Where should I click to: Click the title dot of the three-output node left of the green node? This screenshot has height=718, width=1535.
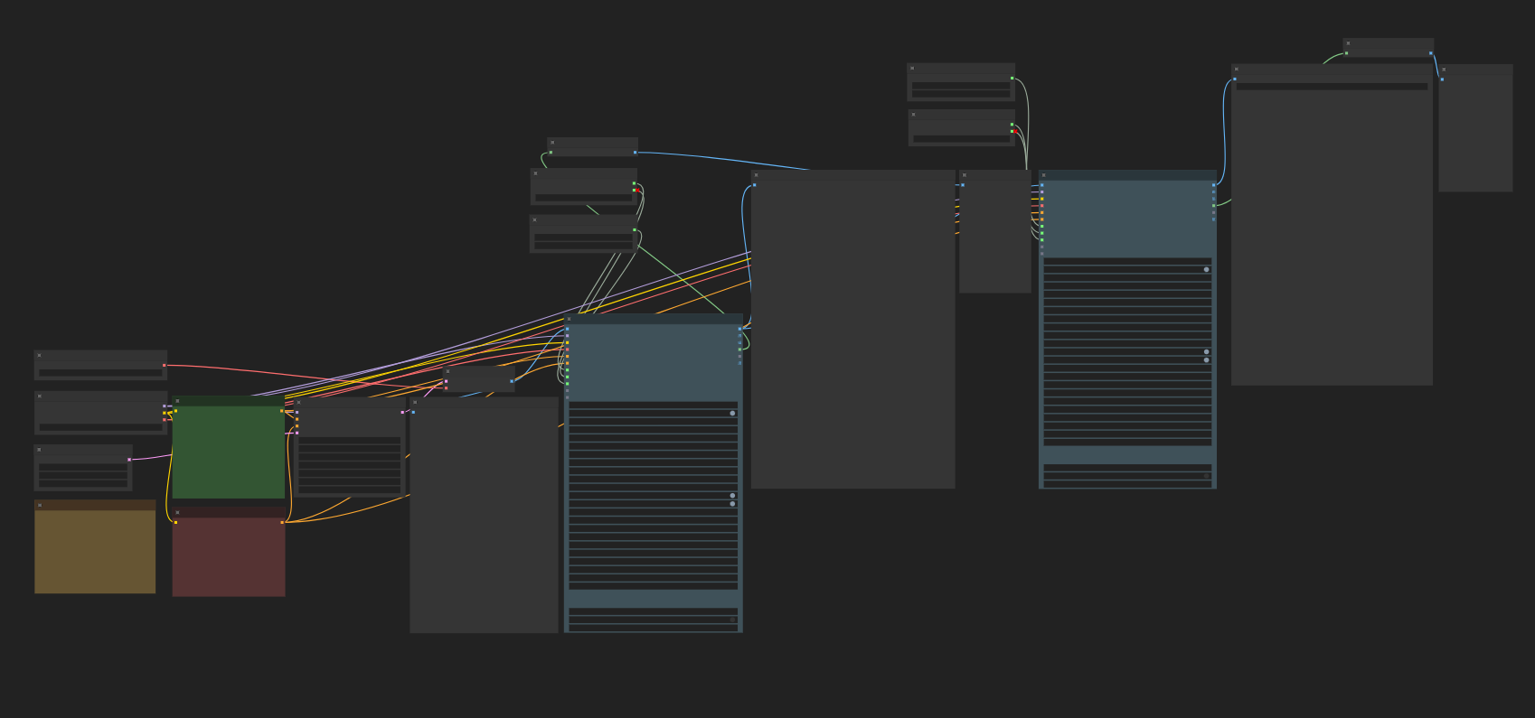point(40,396)
